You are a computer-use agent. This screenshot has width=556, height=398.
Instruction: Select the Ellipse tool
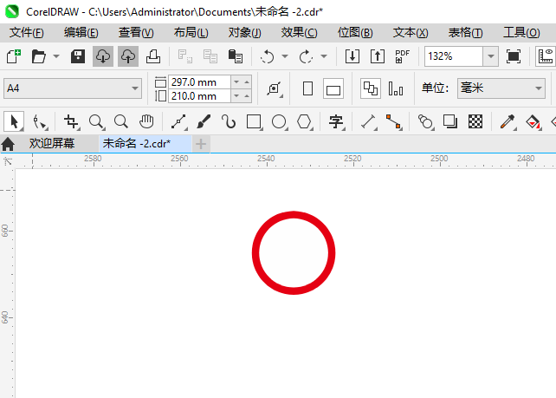280,121
